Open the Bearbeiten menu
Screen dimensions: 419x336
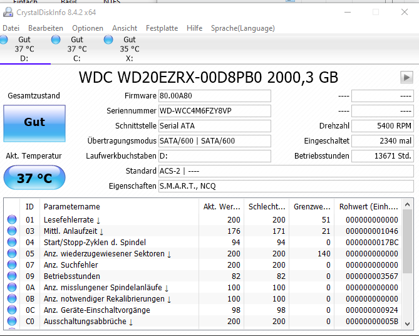tap(46, 28)
